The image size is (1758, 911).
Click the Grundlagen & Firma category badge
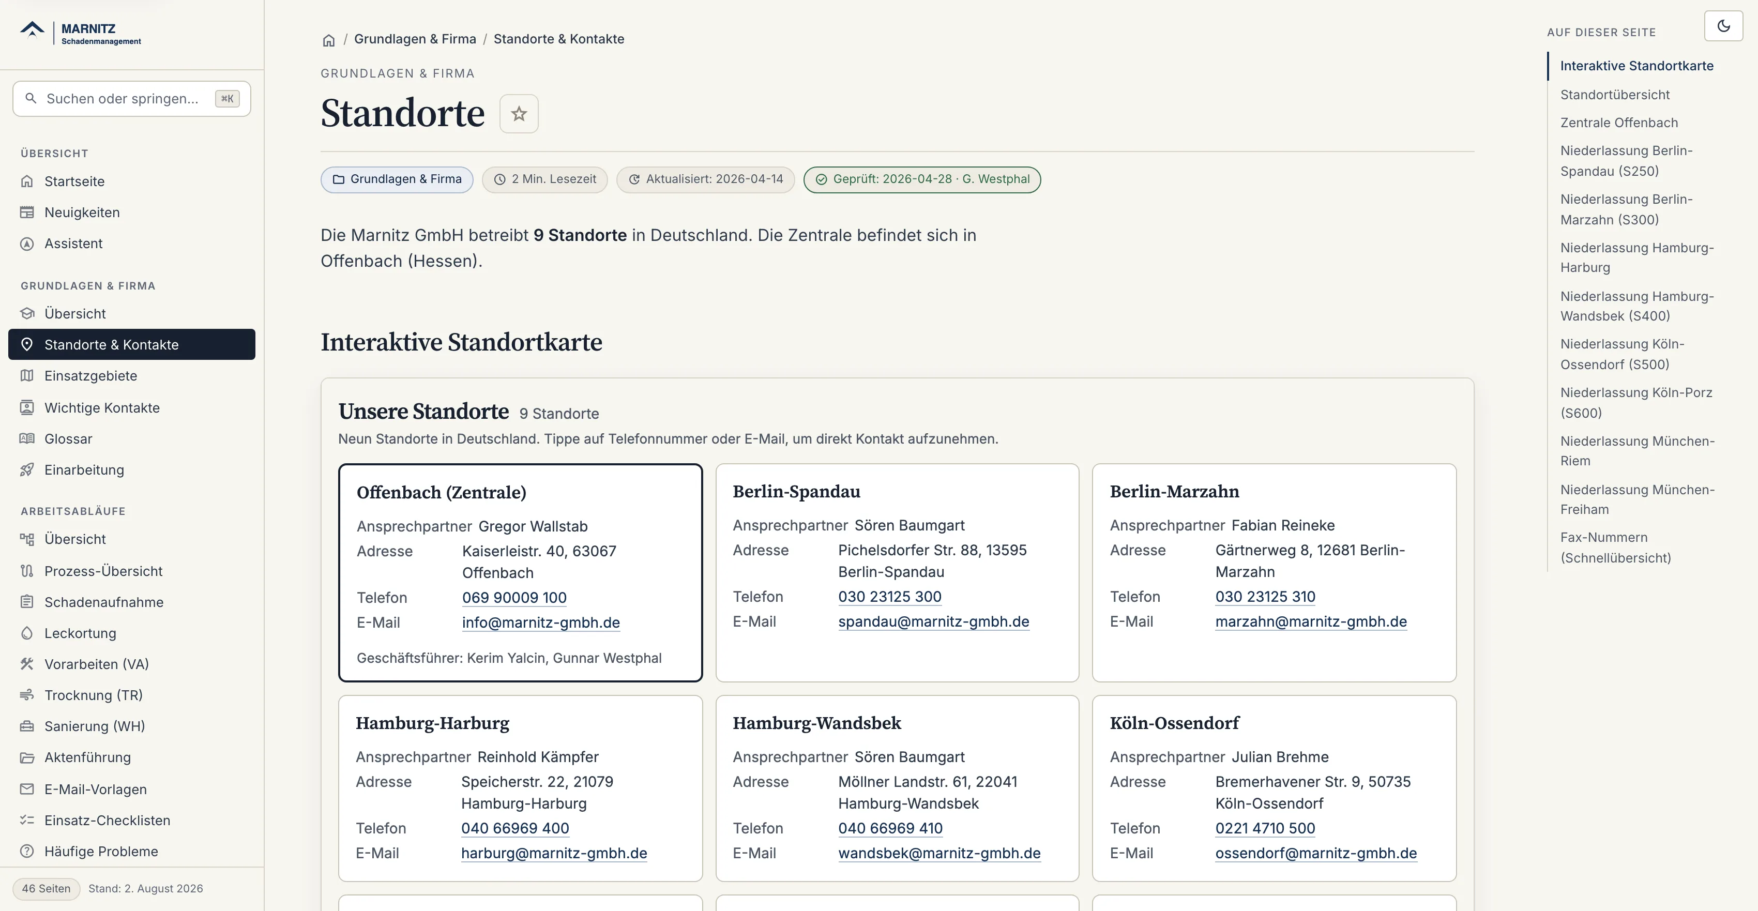(397, 179)
